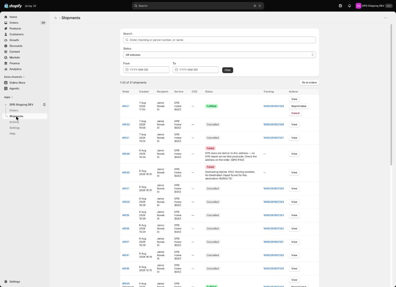This screenshot has width=396, height=287.
Task: Click the Content icon in sidebar
Action: (6, 52)
